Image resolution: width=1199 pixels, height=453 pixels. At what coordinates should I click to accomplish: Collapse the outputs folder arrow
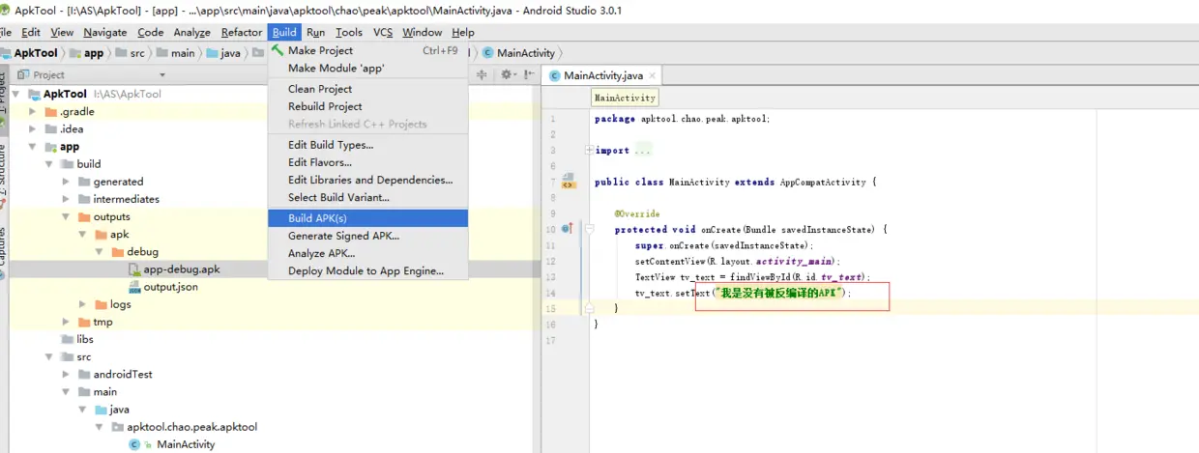[x=66, y=216]
